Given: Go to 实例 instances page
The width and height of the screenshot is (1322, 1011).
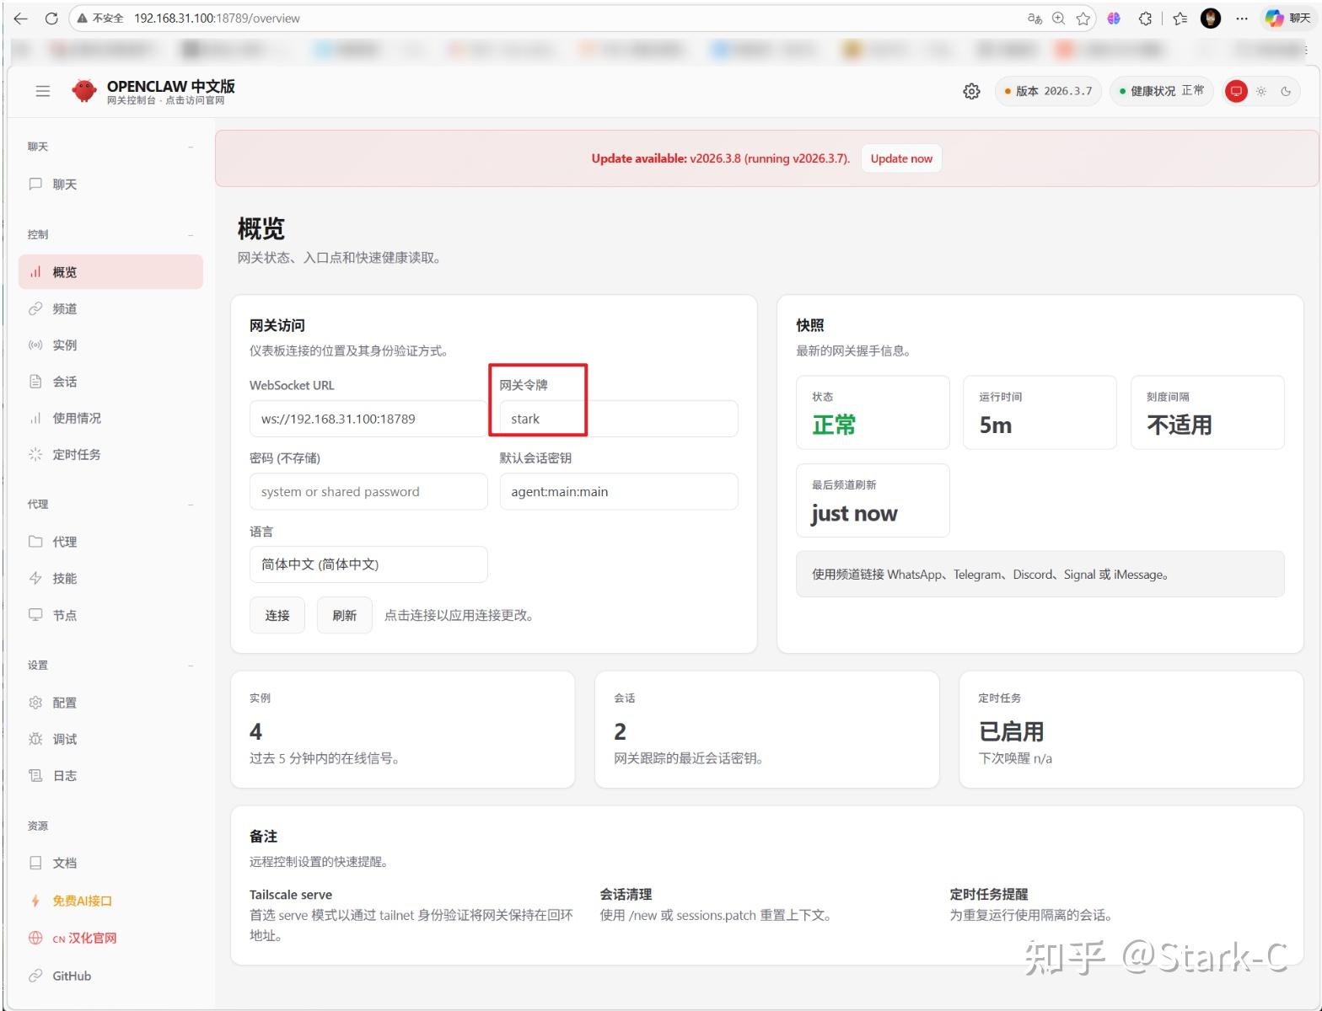Looking at the screenshot, I should coord(110,345).
